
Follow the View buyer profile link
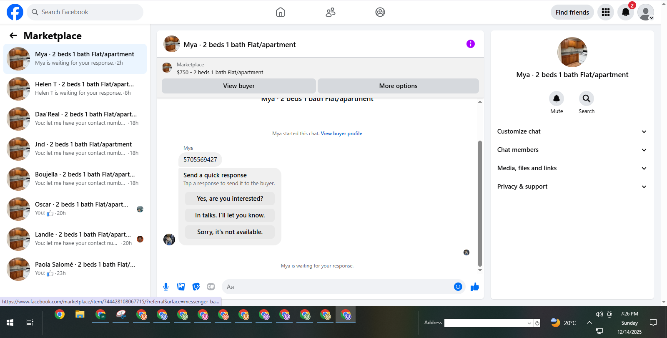click(341, 134)
